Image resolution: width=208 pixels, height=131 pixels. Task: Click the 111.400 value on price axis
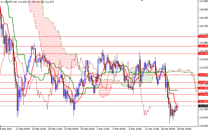click(x=203, y=109)
